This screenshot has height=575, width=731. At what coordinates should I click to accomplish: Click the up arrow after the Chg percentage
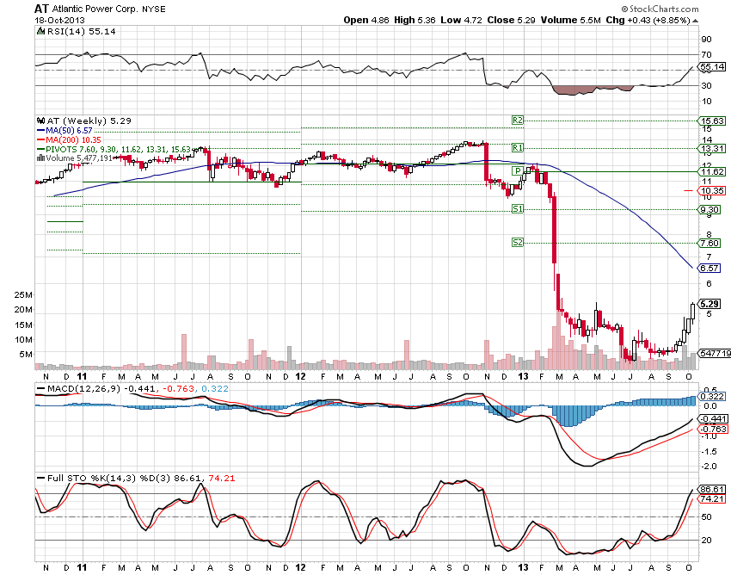tap(695, 21)
